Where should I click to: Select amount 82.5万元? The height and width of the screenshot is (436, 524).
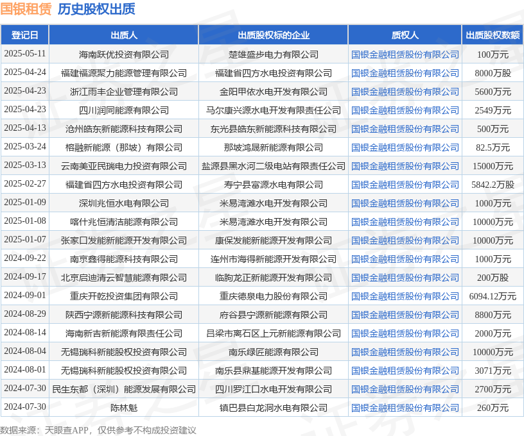coord(493,147)
